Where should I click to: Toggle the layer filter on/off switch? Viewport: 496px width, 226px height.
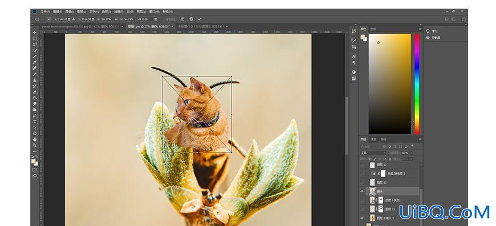(413, 146)
